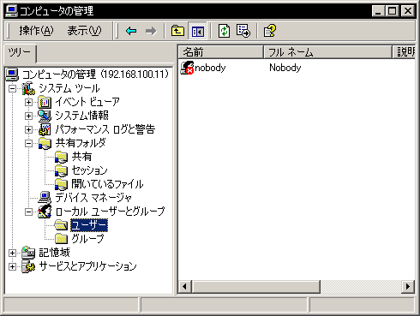Screen dimensions: 420x316
Task: Open the 操作(A) menu
Action: pos(36,31)
